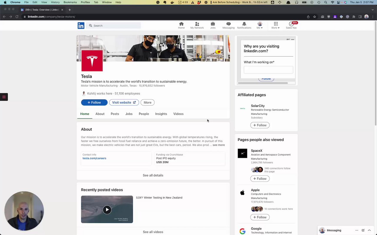Viewport: 377px width, 235px height.
Task: Follow Tesla with the blue Follow button
Action: (94, 103)
